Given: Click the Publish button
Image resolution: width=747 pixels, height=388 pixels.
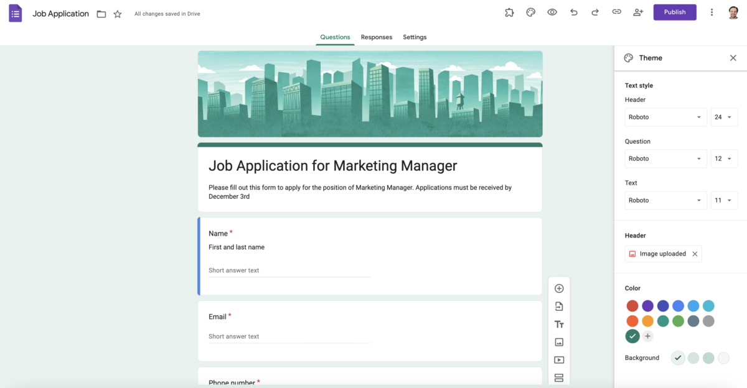Looking at the screenshot, I should coord(675,12).
